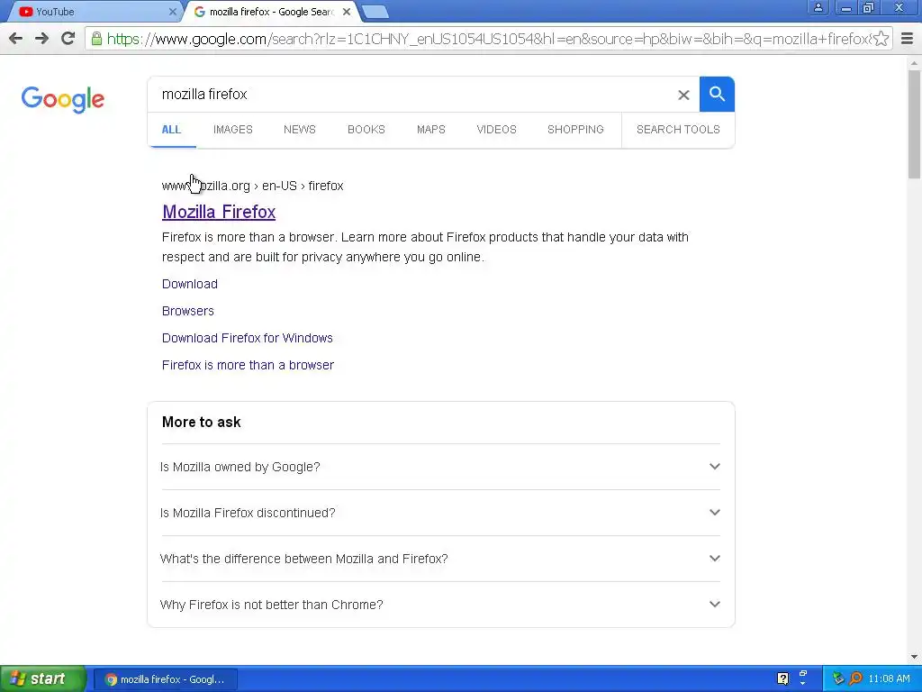The image size is (922, 692).
Task: Select the All results tab
Action: pyautogui.click(x=171, y=130)
